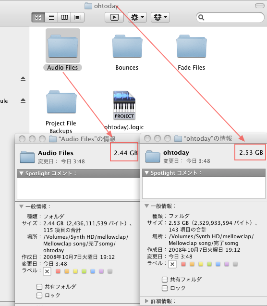Select the Audio Files folder icon

63,46
